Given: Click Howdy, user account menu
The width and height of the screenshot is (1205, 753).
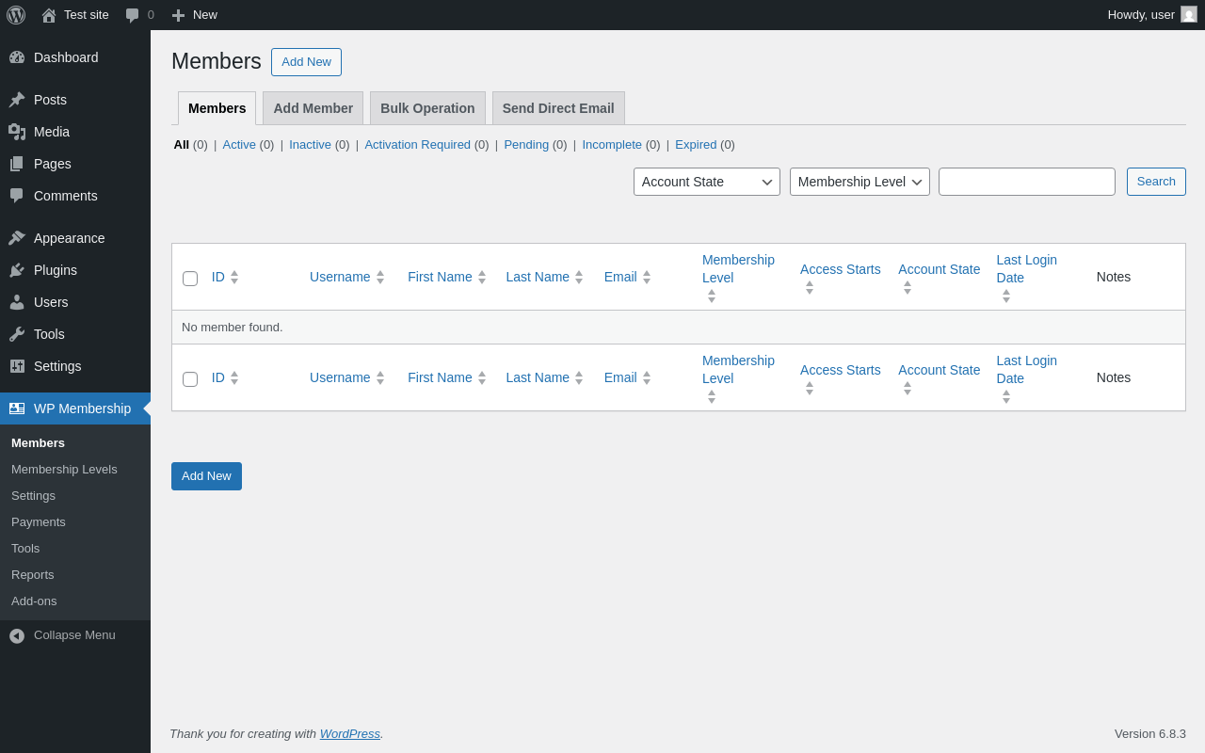Looking at the screenshot, I should coord(1152,15).
